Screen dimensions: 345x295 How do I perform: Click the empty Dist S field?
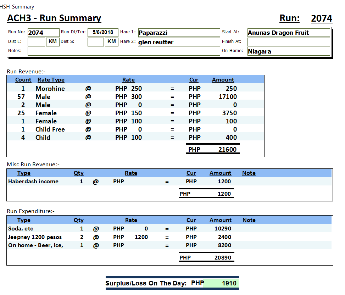[x=95, y=42]
